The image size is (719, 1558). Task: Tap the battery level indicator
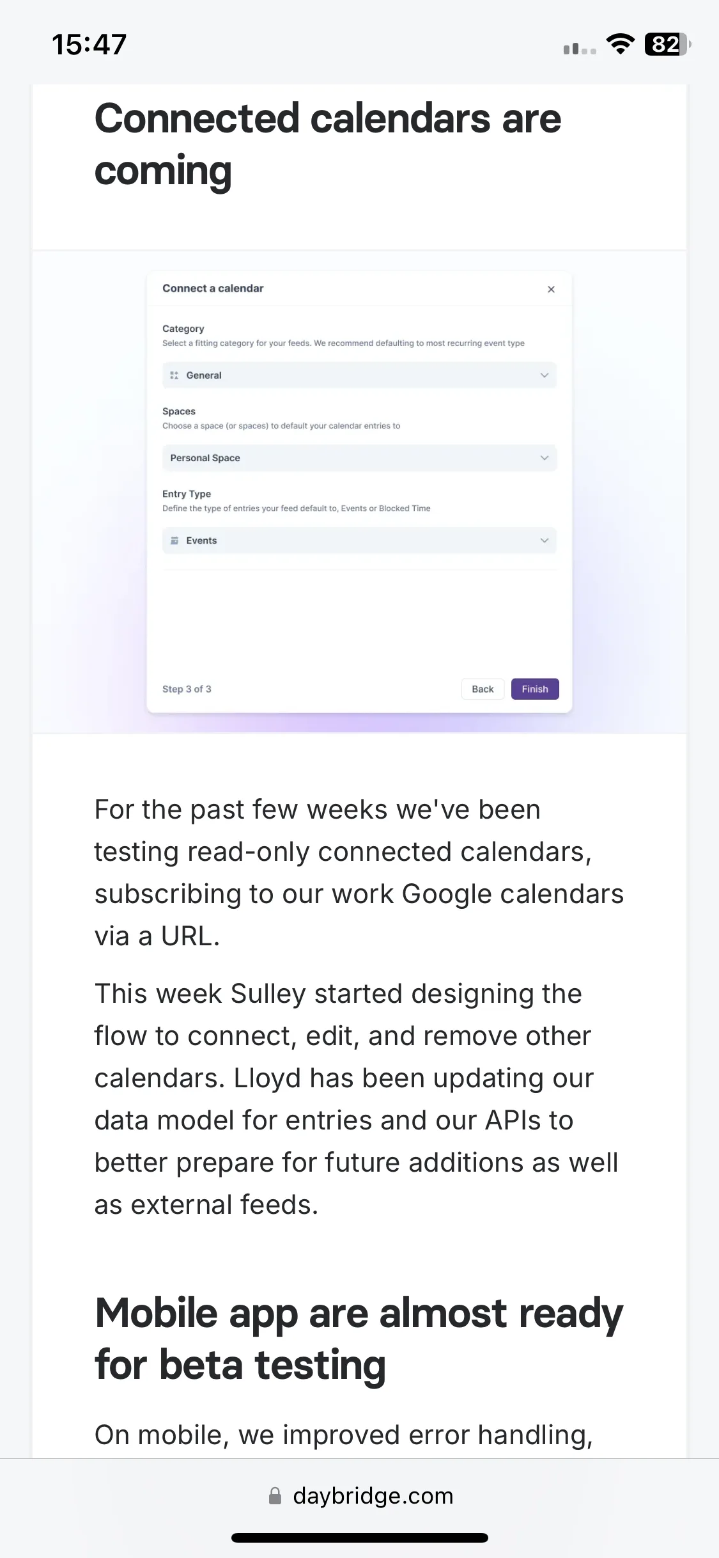click(x=668, y=44)
